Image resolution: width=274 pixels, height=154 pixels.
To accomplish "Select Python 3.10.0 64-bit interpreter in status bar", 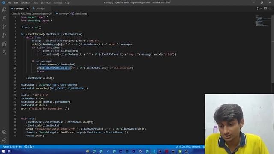I will coord(12,147).
